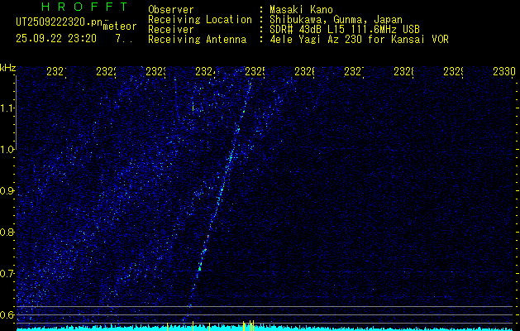The height and width of the screenshot is (331, 520).
Task: Click the 1.1 frequency axis label
Action: tap(7, 108)
